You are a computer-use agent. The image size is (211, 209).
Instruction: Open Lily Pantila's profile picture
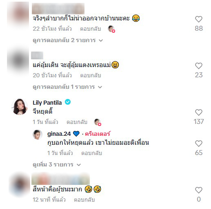(20, 107)
